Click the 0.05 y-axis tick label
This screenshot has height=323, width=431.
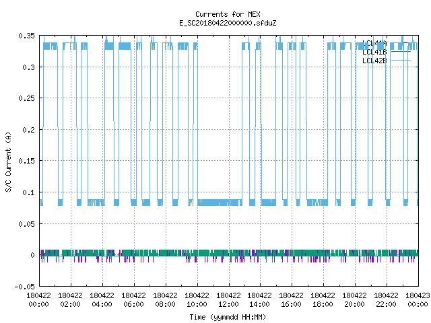27,224
